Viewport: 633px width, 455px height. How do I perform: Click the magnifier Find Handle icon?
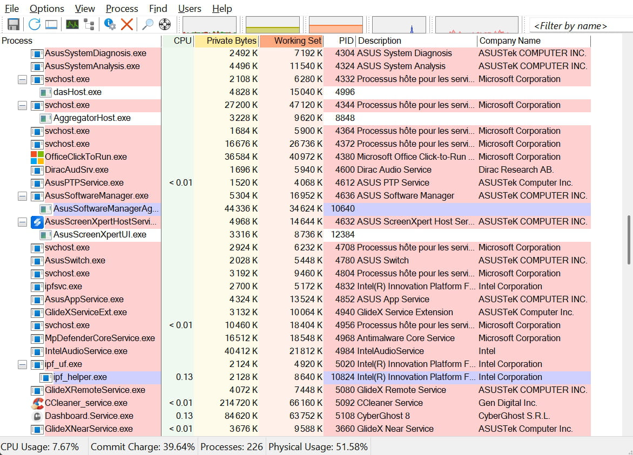147,24
